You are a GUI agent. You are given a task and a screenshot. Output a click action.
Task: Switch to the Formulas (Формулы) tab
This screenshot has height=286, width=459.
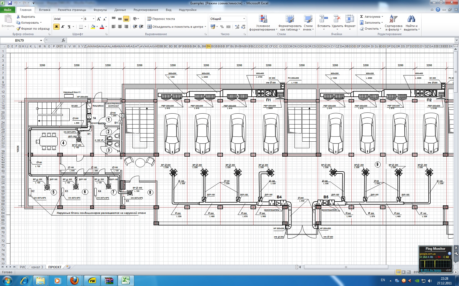[x=100, y=10]
